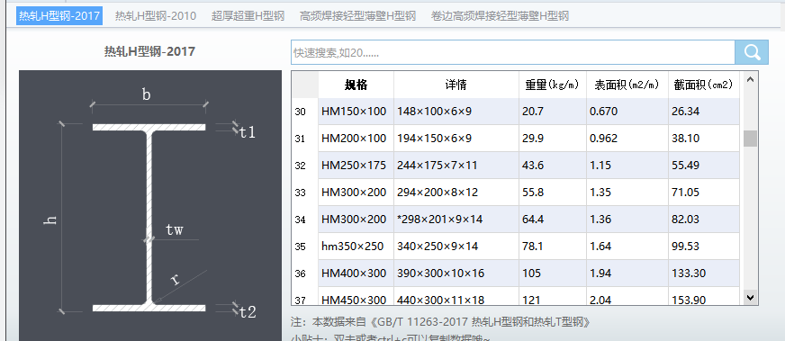
Task: Select weight value 55.8
Action: 552,193
